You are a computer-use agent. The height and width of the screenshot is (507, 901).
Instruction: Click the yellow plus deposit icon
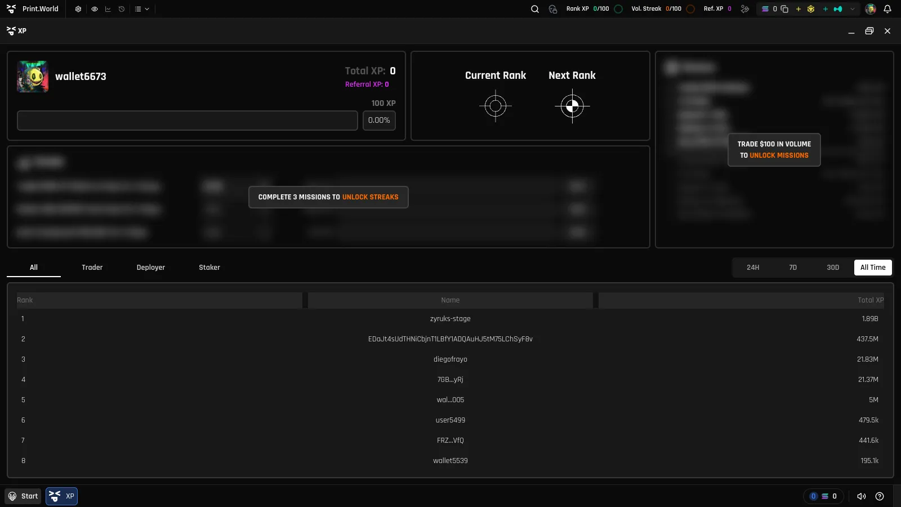coord(798,9)
